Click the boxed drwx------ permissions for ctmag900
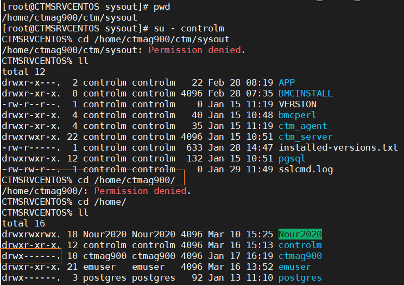This screenshot has height=285, width=404. (31, 256)
